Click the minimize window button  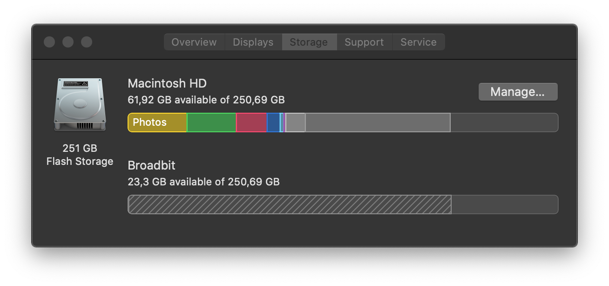(x=68, y=42)
